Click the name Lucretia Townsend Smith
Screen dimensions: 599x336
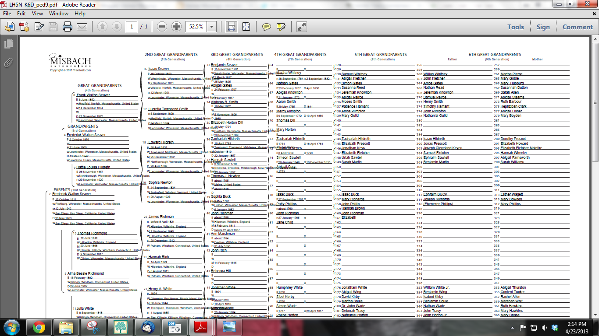pos(168,109)
